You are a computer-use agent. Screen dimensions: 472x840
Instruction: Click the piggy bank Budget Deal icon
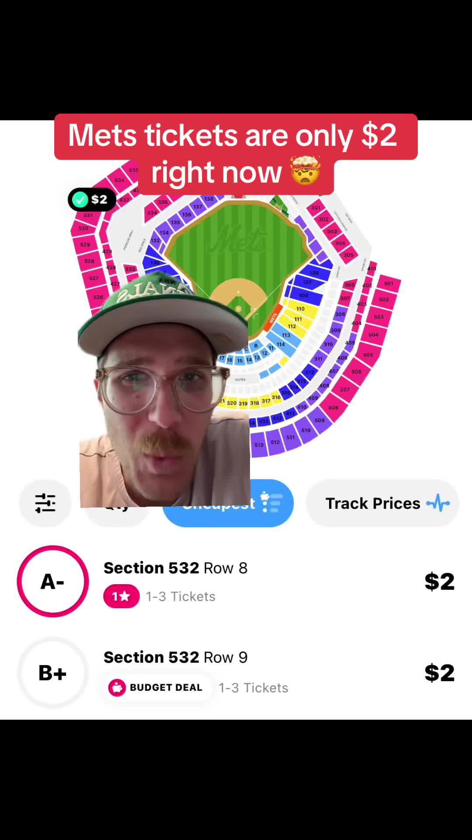(117, 687)
